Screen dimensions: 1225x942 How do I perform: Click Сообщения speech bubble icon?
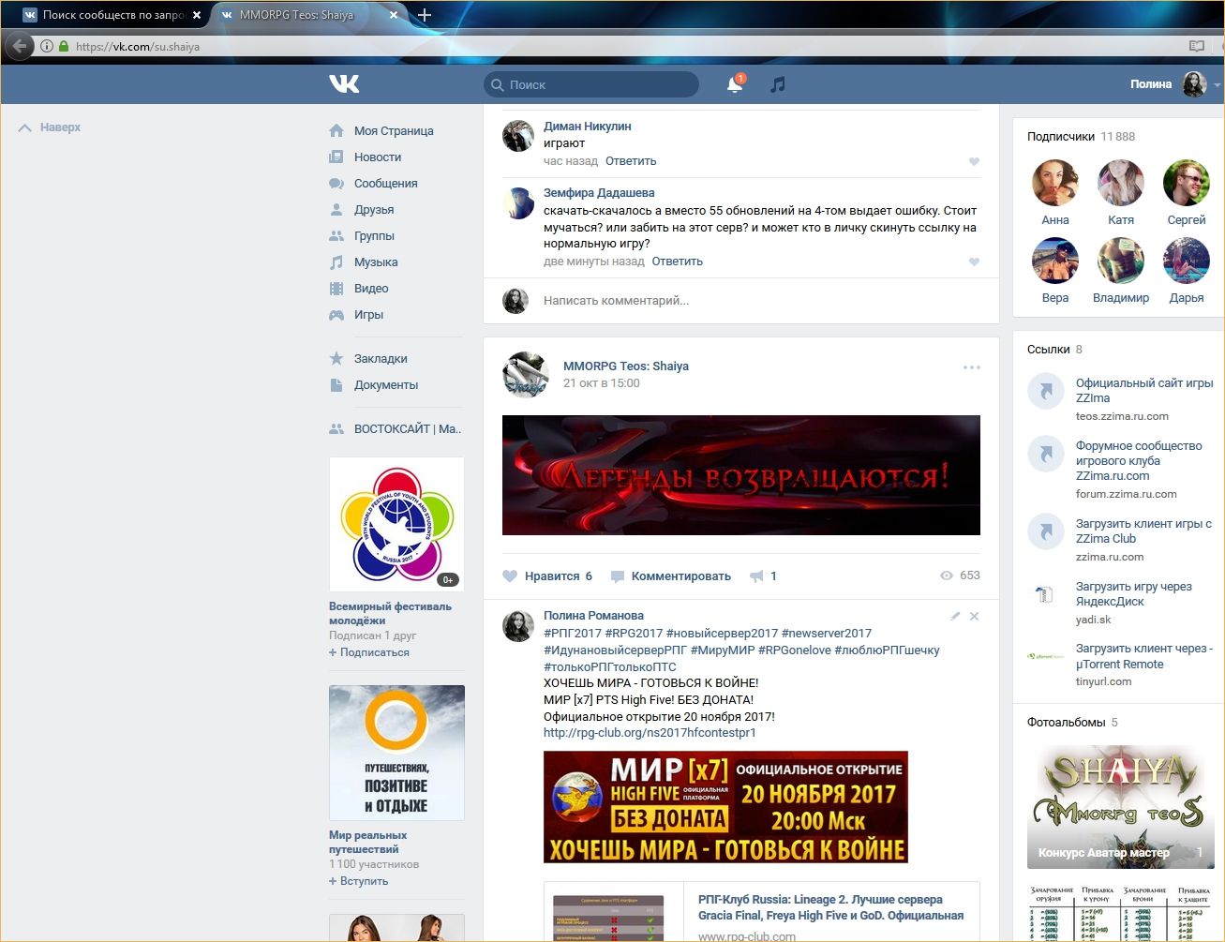(336, 184)
